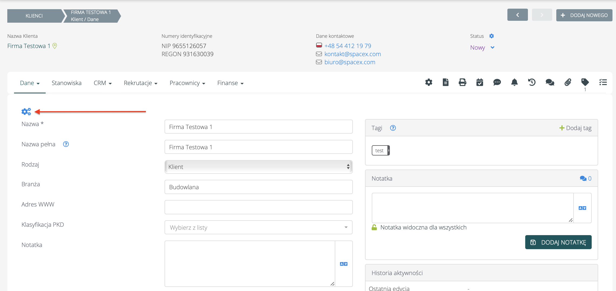Click the settings gear icon in toolbar
The width and height of the screenshot is (616, 291).
(x=428, y=82)
